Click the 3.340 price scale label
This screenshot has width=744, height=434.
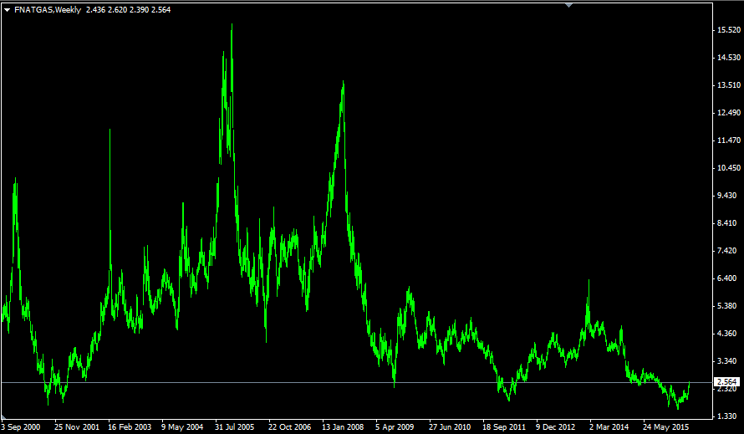tap(729, 361)
